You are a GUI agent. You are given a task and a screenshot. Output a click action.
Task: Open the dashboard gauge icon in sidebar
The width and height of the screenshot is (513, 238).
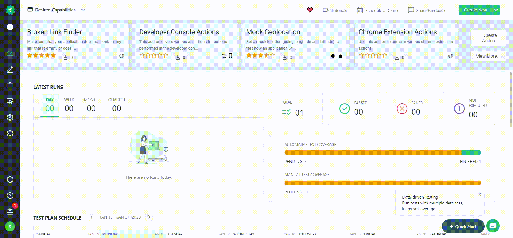coord(10,54)
